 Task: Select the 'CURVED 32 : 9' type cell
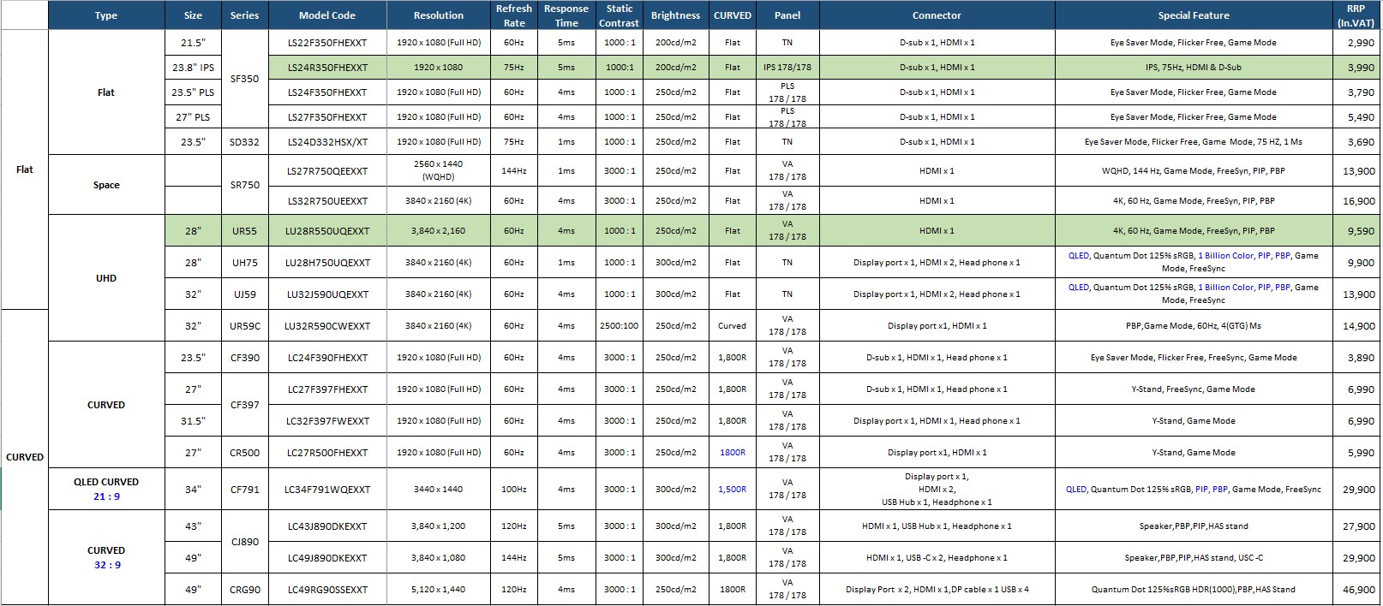[106, 557]
